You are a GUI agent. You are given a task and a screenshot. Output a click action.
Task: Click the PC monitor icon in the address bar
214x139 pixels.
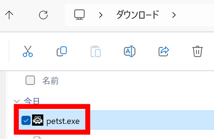coord(79,14)
